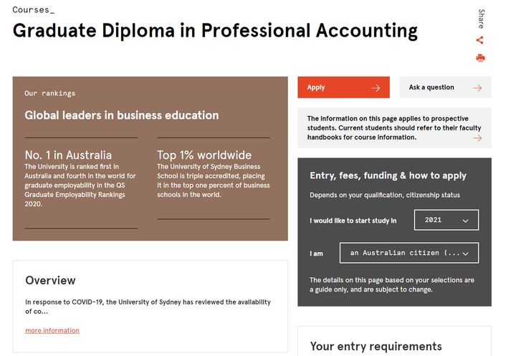
Task: Click the chevron on the citizenship selector
Action: [x=465, y=254]
